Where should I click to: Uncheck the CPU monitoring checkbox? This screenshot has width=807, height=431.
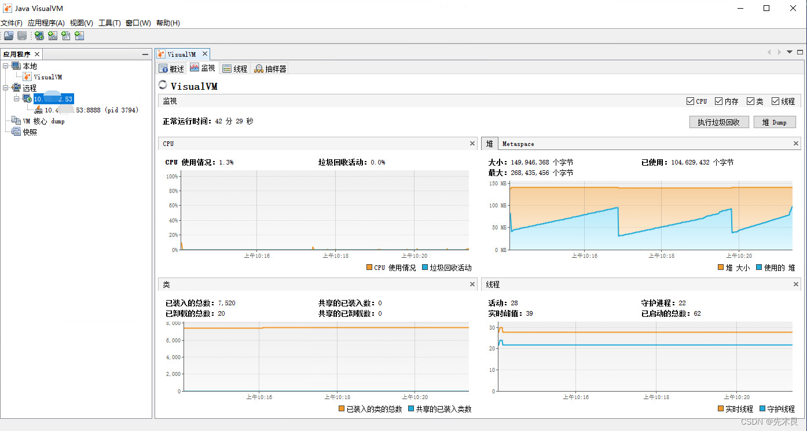(x=690, y=101)
